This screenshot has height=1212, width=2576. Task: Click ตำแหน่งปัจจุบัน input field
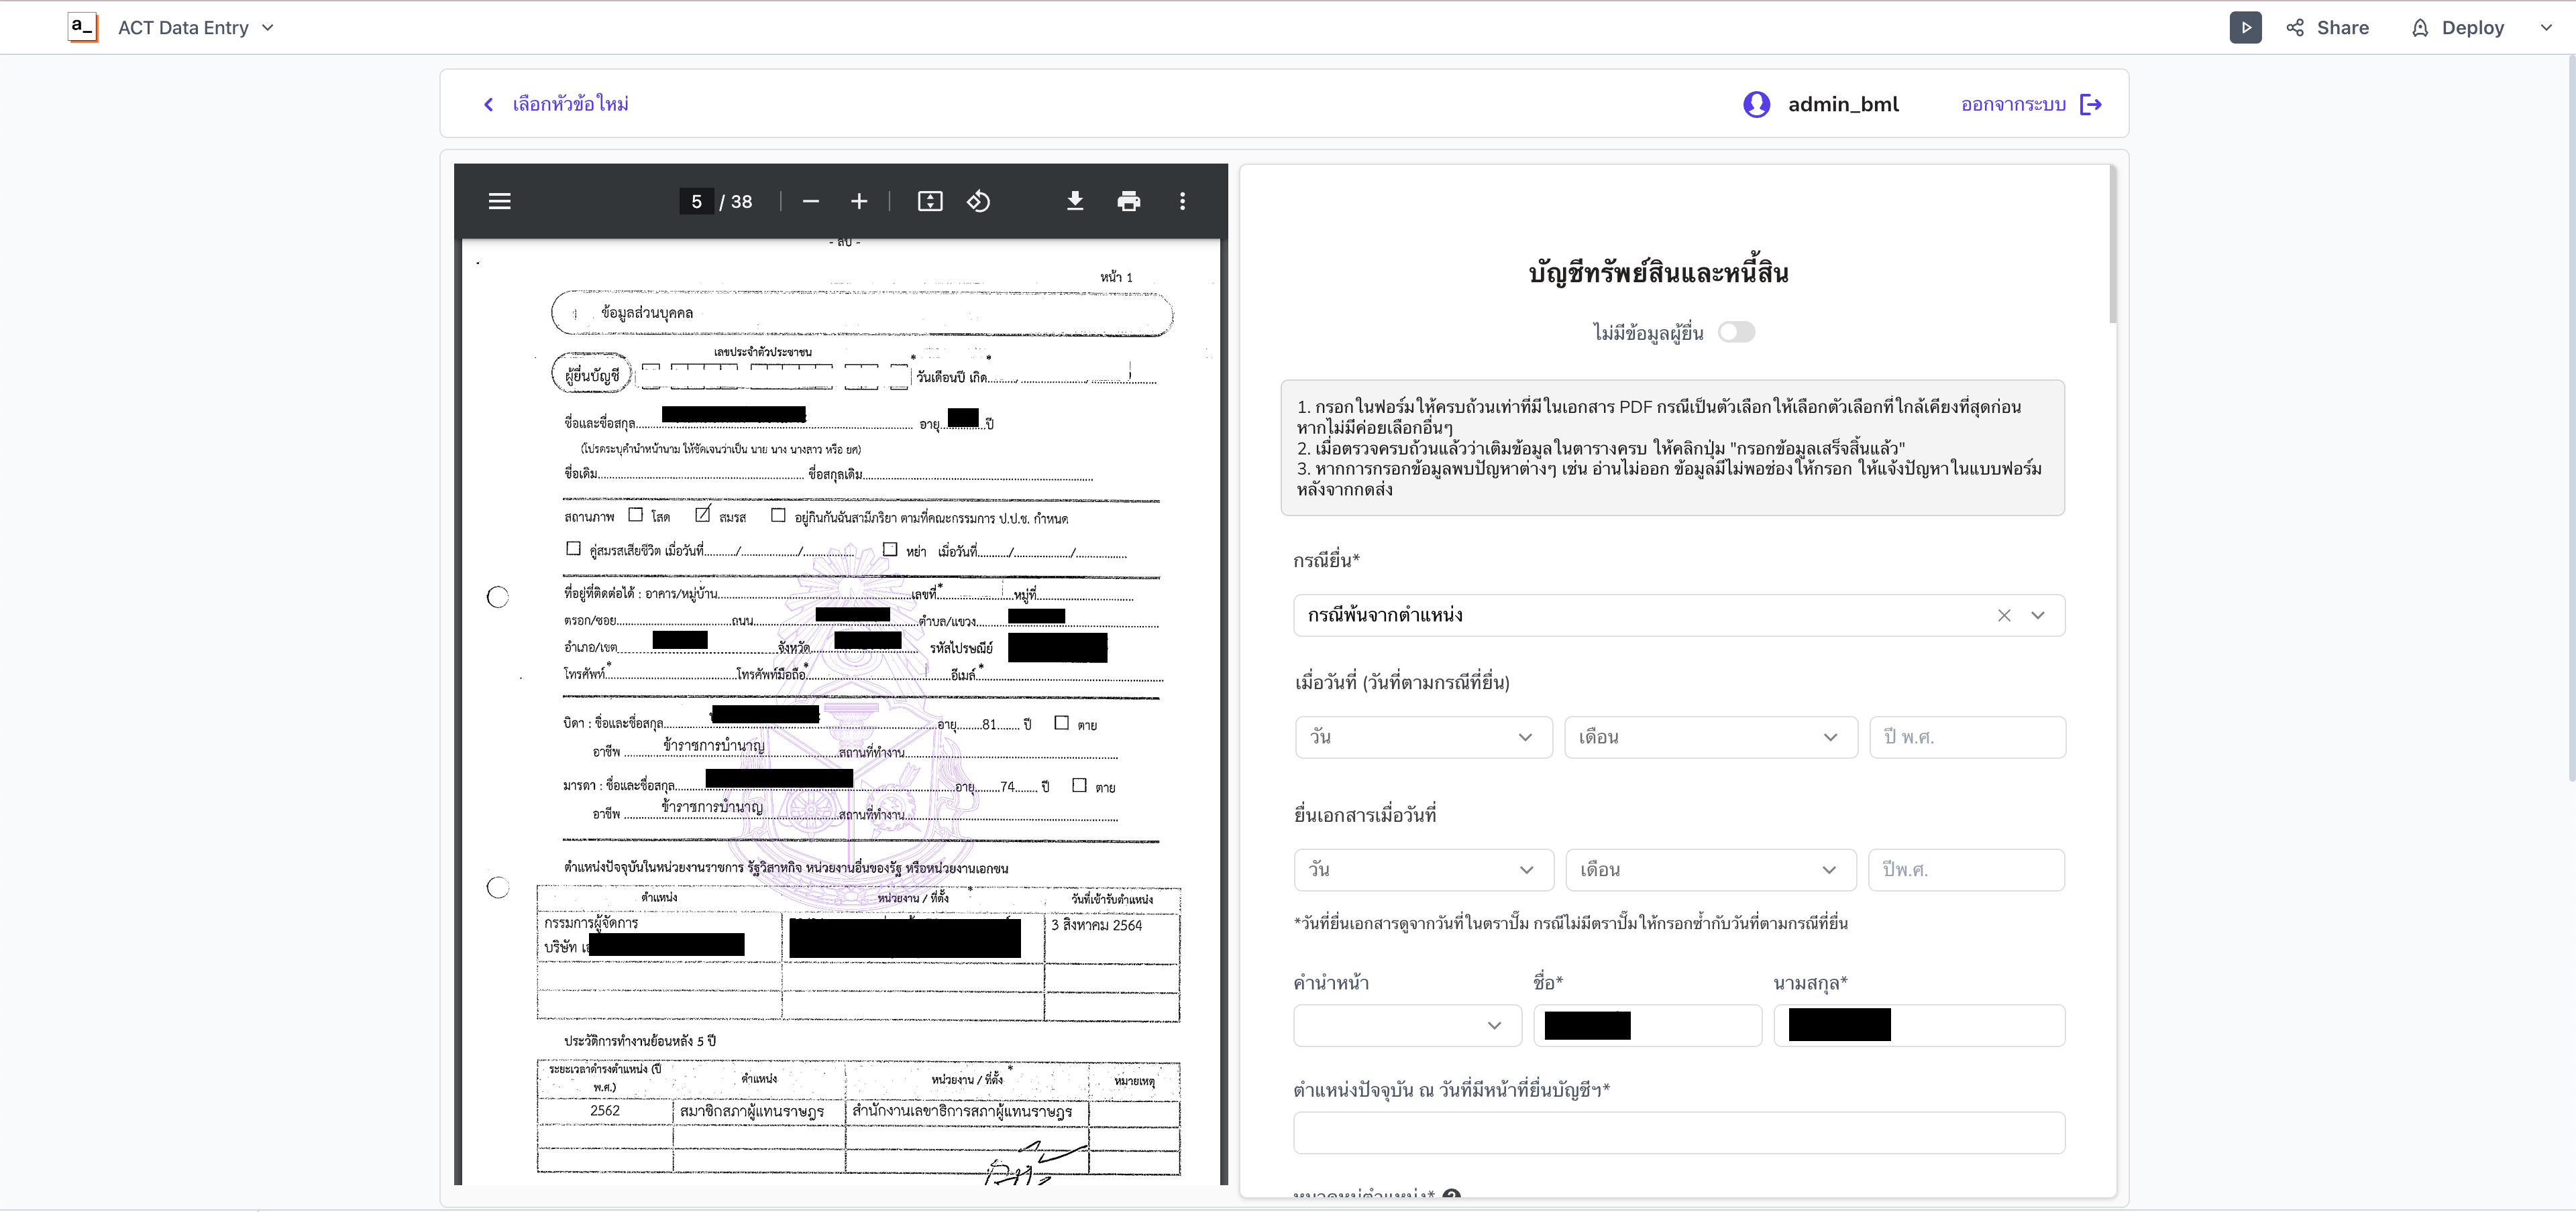[1680, 1133]
